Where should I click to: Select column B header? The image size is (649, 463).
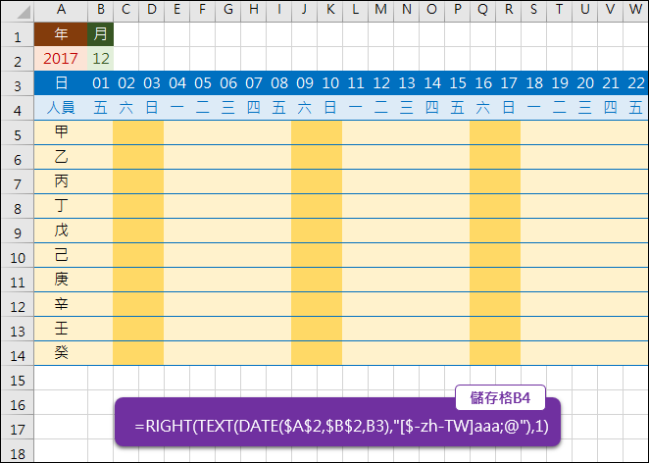[x=101, y=11]
